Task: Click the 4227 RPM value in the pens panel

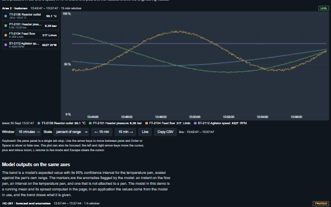Action: [x=50, y=45]
